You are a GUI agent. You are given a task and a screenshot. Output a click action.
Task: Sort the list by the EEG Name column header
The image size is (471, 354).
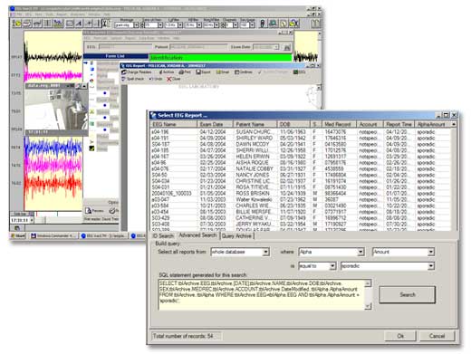click(174, 124)
